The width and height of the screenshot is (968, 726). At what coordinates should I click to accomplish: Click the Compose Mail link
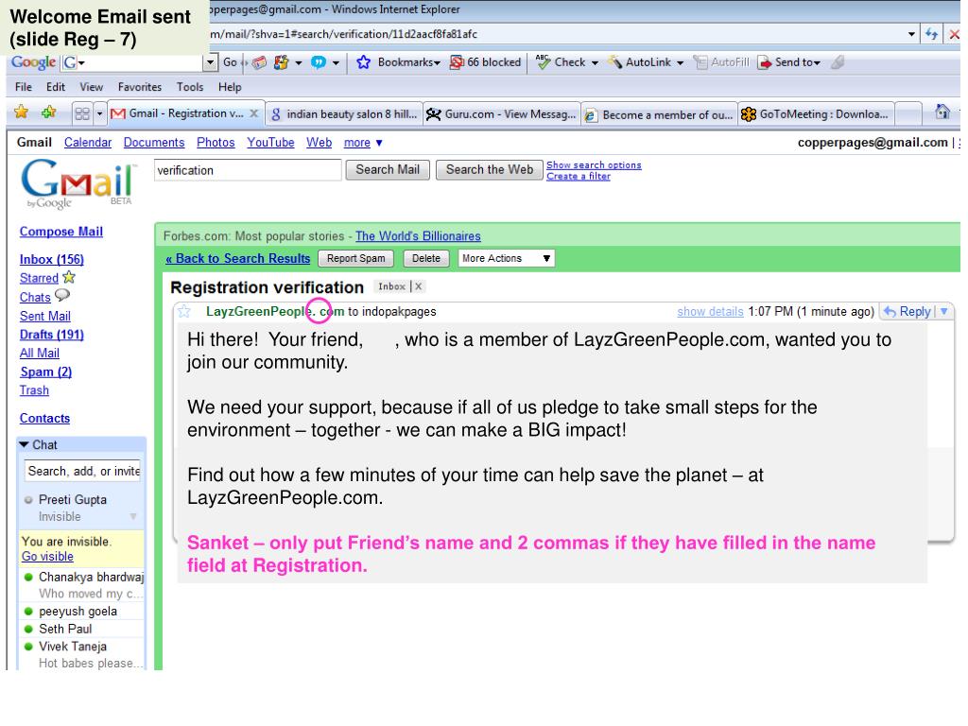click(x=61, y=232)
